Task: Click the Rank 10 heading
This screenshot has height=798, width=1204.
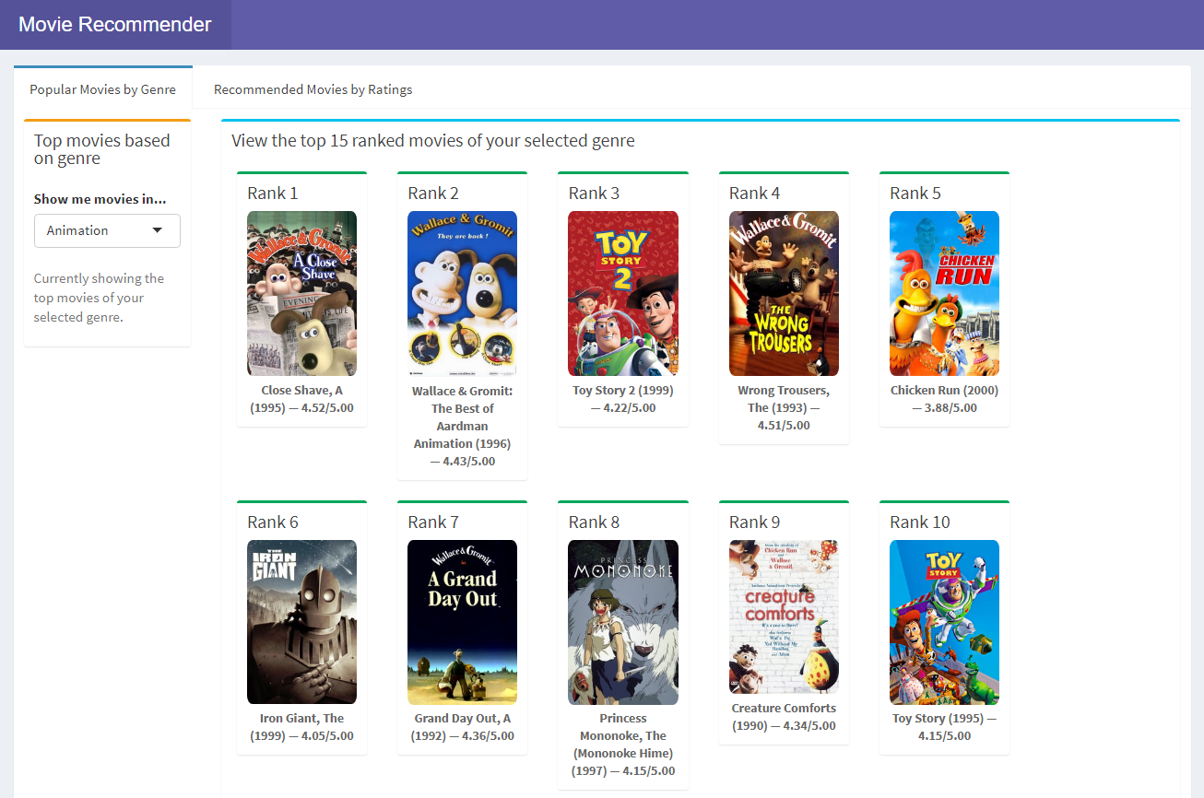Action: [x=920, y=522]
